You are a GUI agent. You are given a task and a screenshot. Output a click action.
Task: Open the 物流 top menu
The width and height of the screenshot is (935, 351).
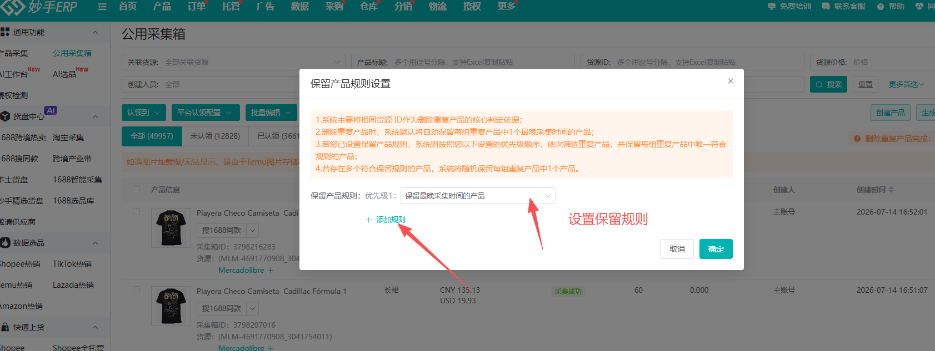click(438, 7)
